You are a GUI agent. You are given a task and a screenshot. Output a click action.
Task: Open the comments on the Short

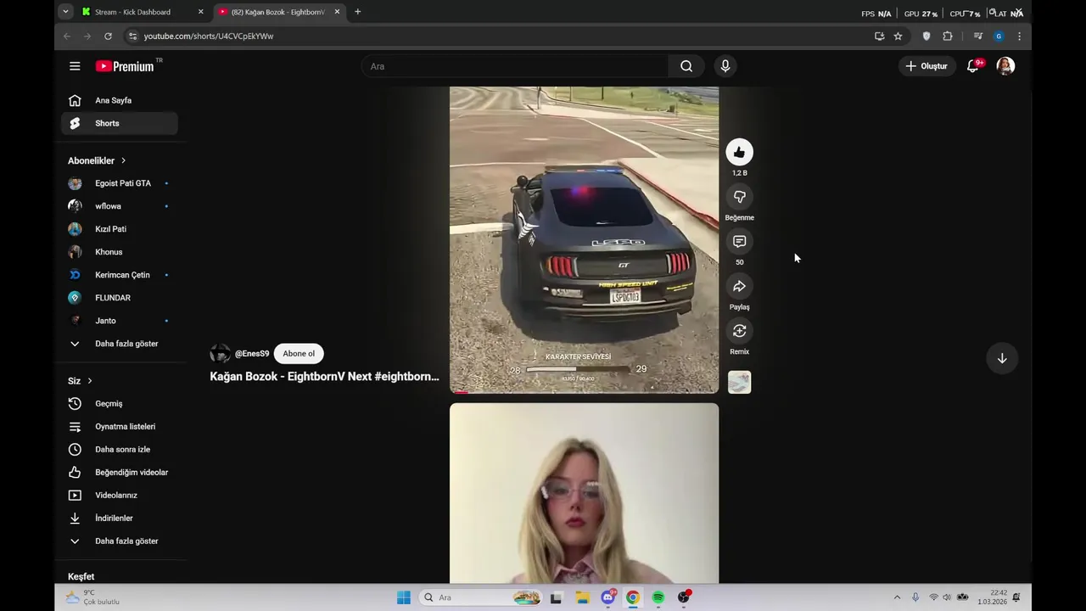click(x=739, y=242)
